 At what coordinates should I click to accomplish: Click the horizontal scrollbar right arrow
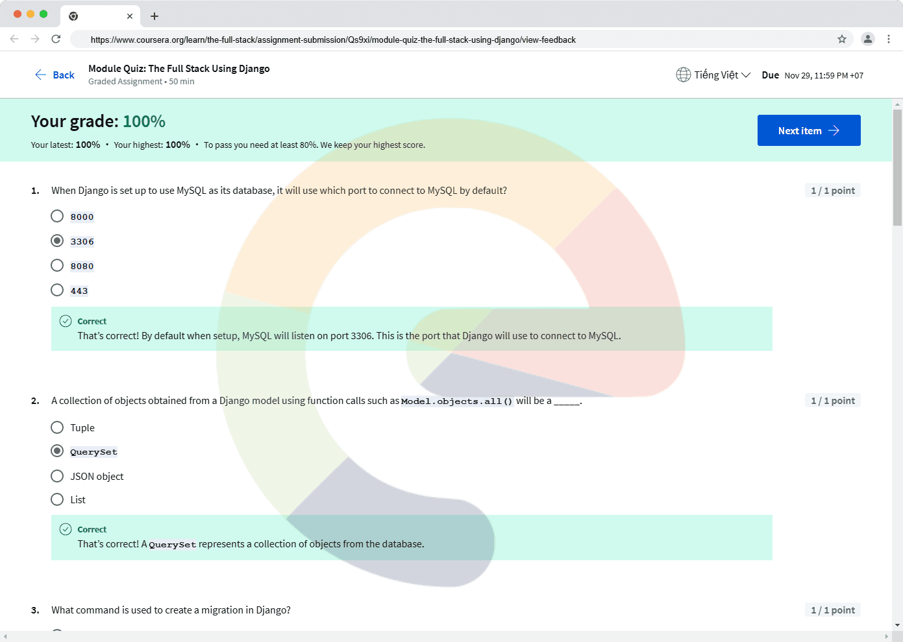[887, 636]
